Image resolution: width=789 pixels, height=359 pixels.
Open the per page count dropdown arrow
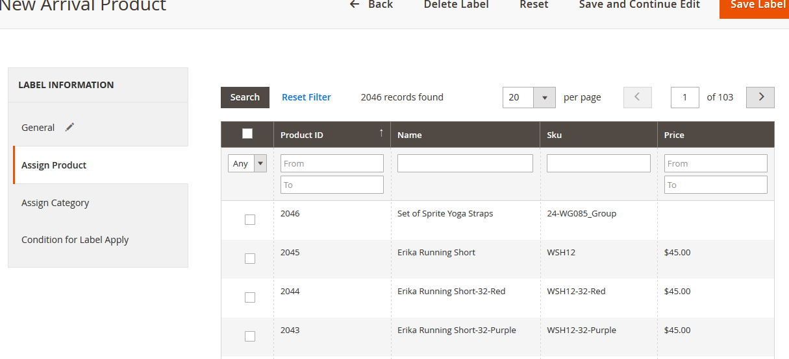[x=544, y=98]
